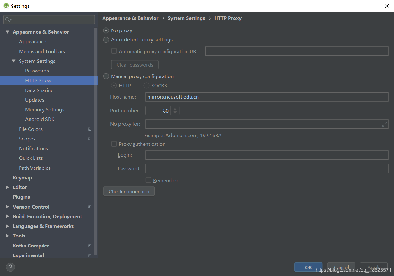Expand the Version Control section arrow

(7, 207)
